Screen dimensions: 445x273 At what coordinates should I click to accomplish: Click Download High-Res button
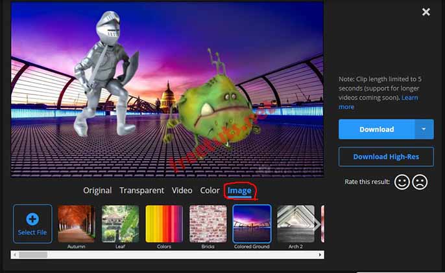click(x=386, y=157)
